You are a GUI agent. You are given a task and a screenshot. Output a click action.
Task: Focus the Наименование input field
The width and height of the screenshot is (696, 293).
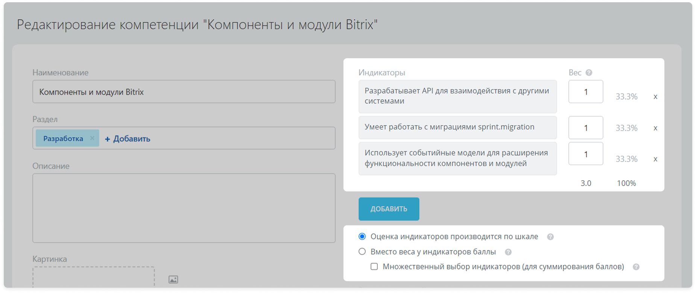pos(184,92)
